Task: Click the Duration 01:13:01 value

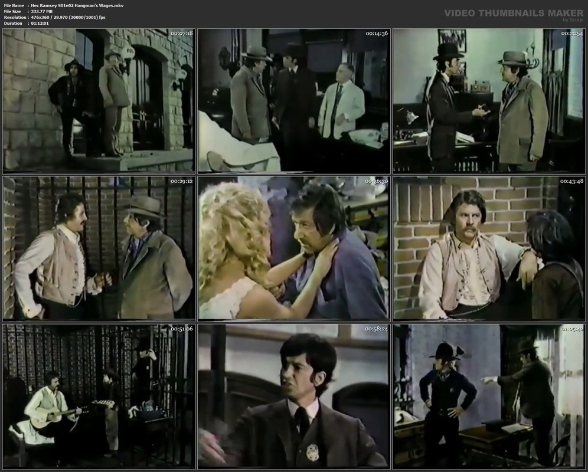Action: coord(40,23)
